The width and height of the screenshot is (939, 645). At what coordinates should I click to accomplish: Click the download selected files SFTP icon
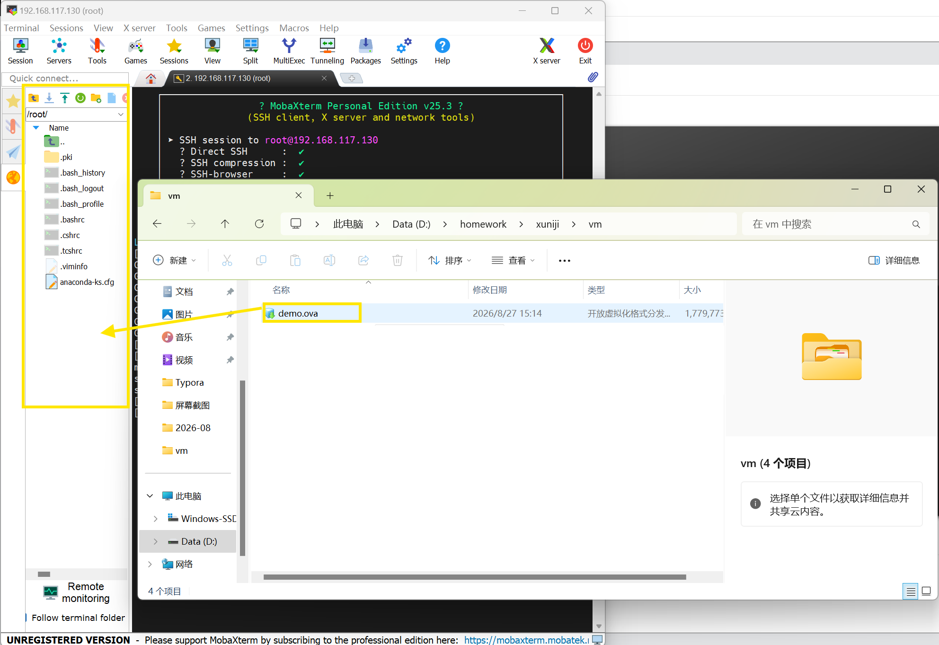pyautogui.click(x=49, y=98)
